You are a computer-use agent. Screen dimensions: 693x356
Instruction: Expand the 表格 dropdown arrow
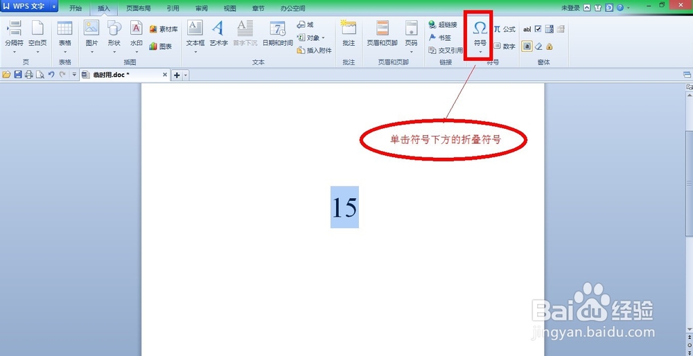[x=65, y=52]
